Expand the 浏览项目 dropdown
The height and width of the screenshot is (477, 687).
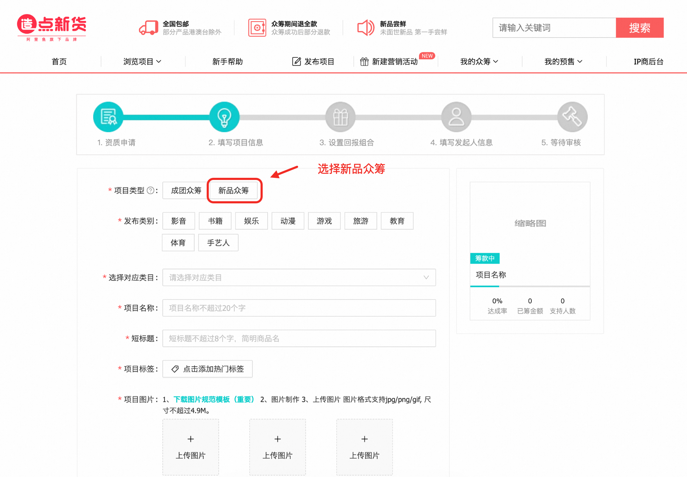(143, 61)
